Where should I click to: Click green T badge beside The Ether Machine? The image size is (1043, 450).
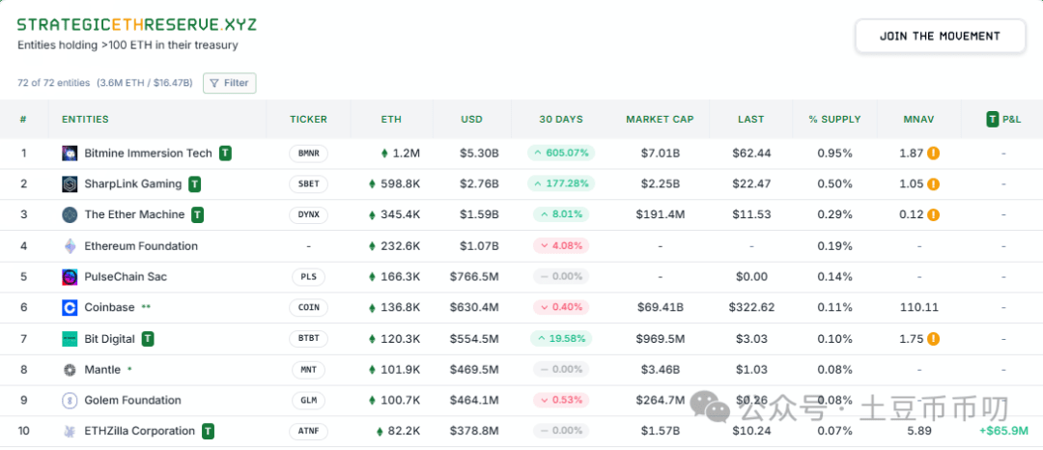tap(198, 214)
